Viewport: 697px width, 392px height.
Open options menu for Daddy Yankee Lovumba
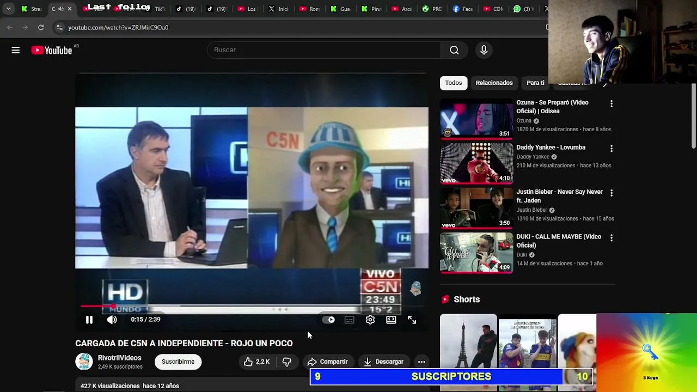click(612, 148)
